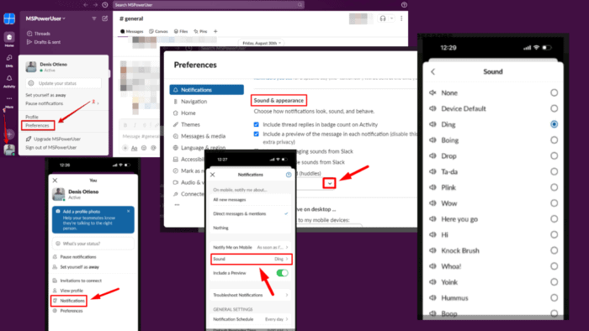This screenshot has height=331, width=589.
Task: Switch to the Files tab
Action: tap(181, 31)
